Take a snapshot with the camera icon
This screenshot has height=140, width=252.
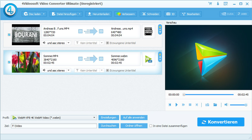(x=207, y=105)
